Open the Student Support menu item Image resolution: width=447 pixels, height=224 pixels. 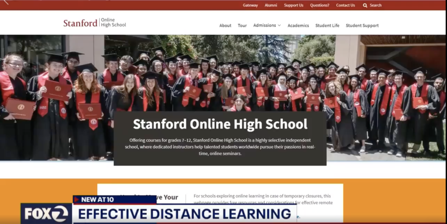coord(362,25)
